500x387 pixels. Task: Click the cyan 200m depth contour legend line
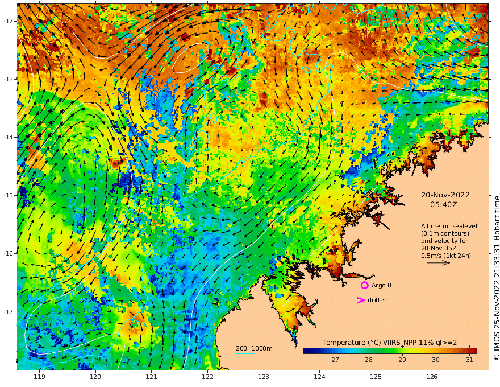(245, 353)
